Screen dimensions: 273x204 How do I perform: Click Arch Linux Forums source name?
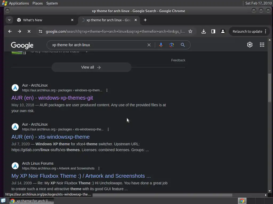click(x=38, y=163)
